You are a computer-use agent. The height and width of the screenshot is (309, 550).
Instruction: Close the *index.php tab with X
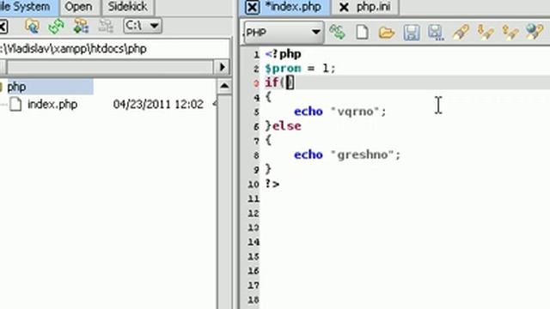(x=252, y=8)
